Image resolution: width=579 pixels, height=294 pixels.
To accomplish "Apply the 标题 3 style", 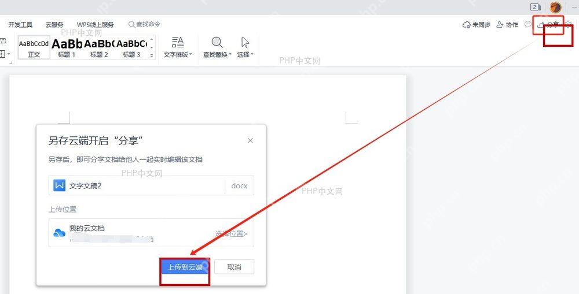I will tap(131, 48).
